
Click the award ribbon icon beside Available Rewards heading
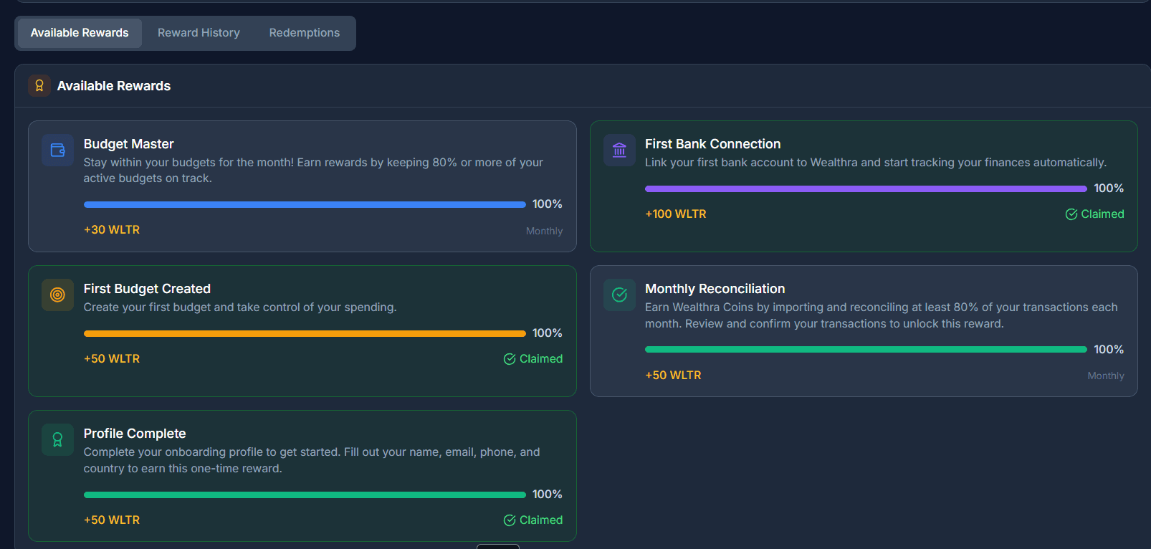(x=39, y=86)
